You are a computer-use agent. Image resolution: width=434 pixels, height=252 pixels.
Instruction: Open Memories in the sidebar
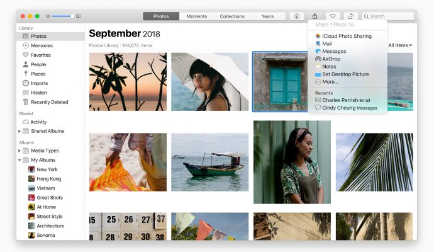click(x=41, y=45)
